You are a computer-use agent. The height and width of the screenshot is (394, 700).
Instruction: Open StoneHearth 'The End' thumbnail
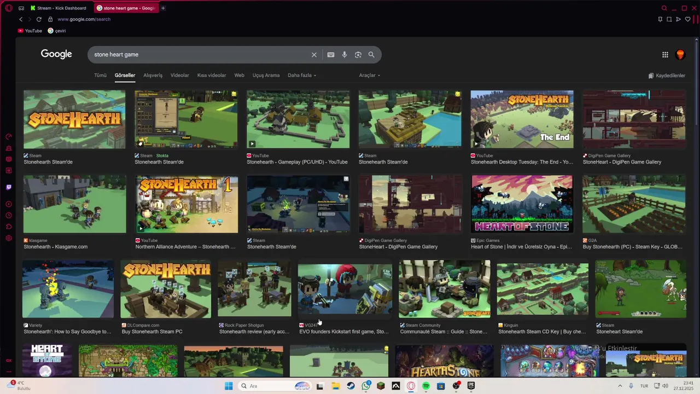pos(522,119)
